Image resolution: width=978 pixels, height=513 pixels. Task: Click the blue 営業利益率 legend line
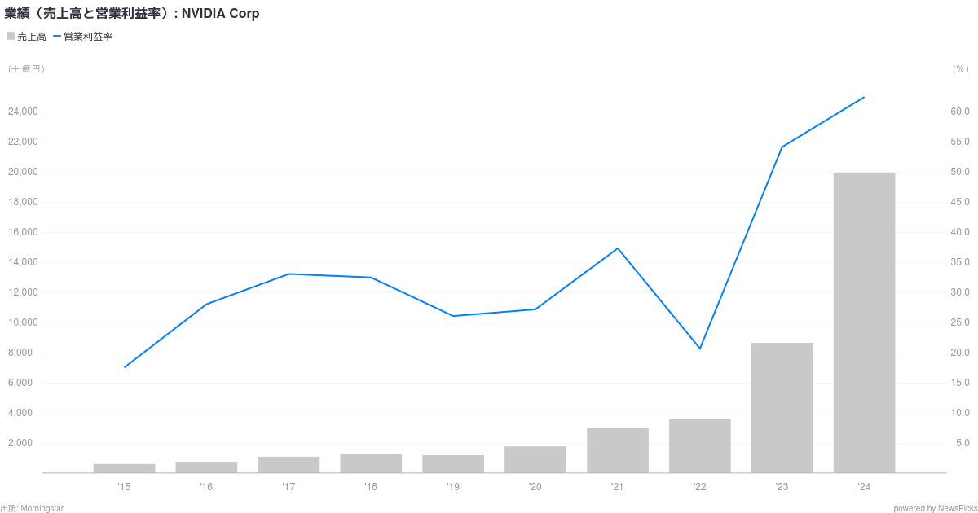pyautogui.click(x=57, y=36)
